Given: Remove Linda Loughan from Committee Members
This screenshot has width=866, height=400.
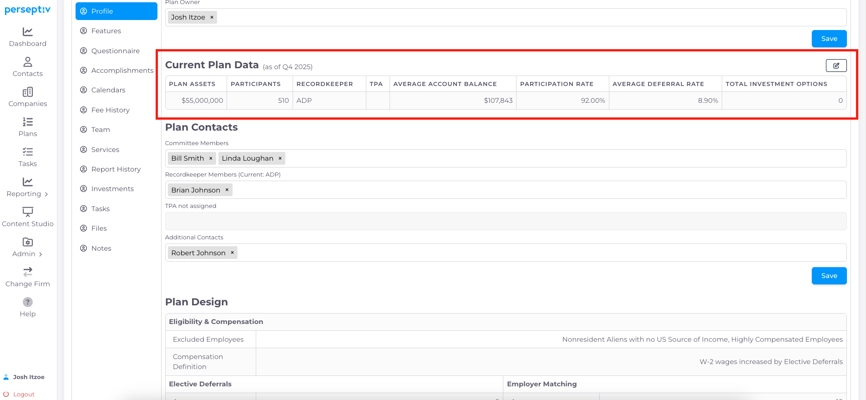Looking at the screenshot, I should [x=280, y=158].
